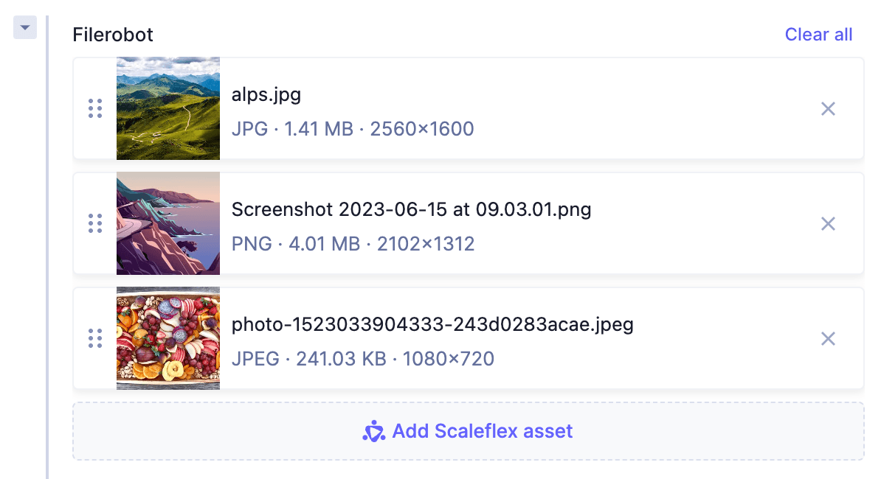Dismiss the Screenshot 2023-06-15 file entry
Viewport: 881px width, 479px height.
(828, 223)
